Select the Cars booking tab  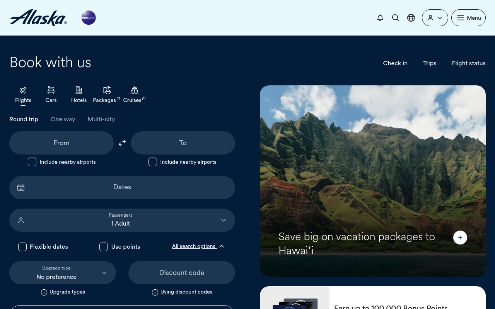[51, 95]
